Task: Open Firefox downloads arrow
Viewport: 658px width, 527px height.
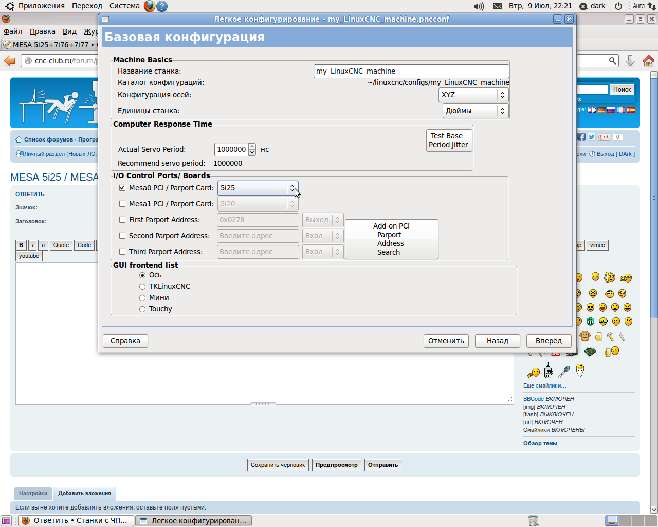Action: (x=630, y=61)
